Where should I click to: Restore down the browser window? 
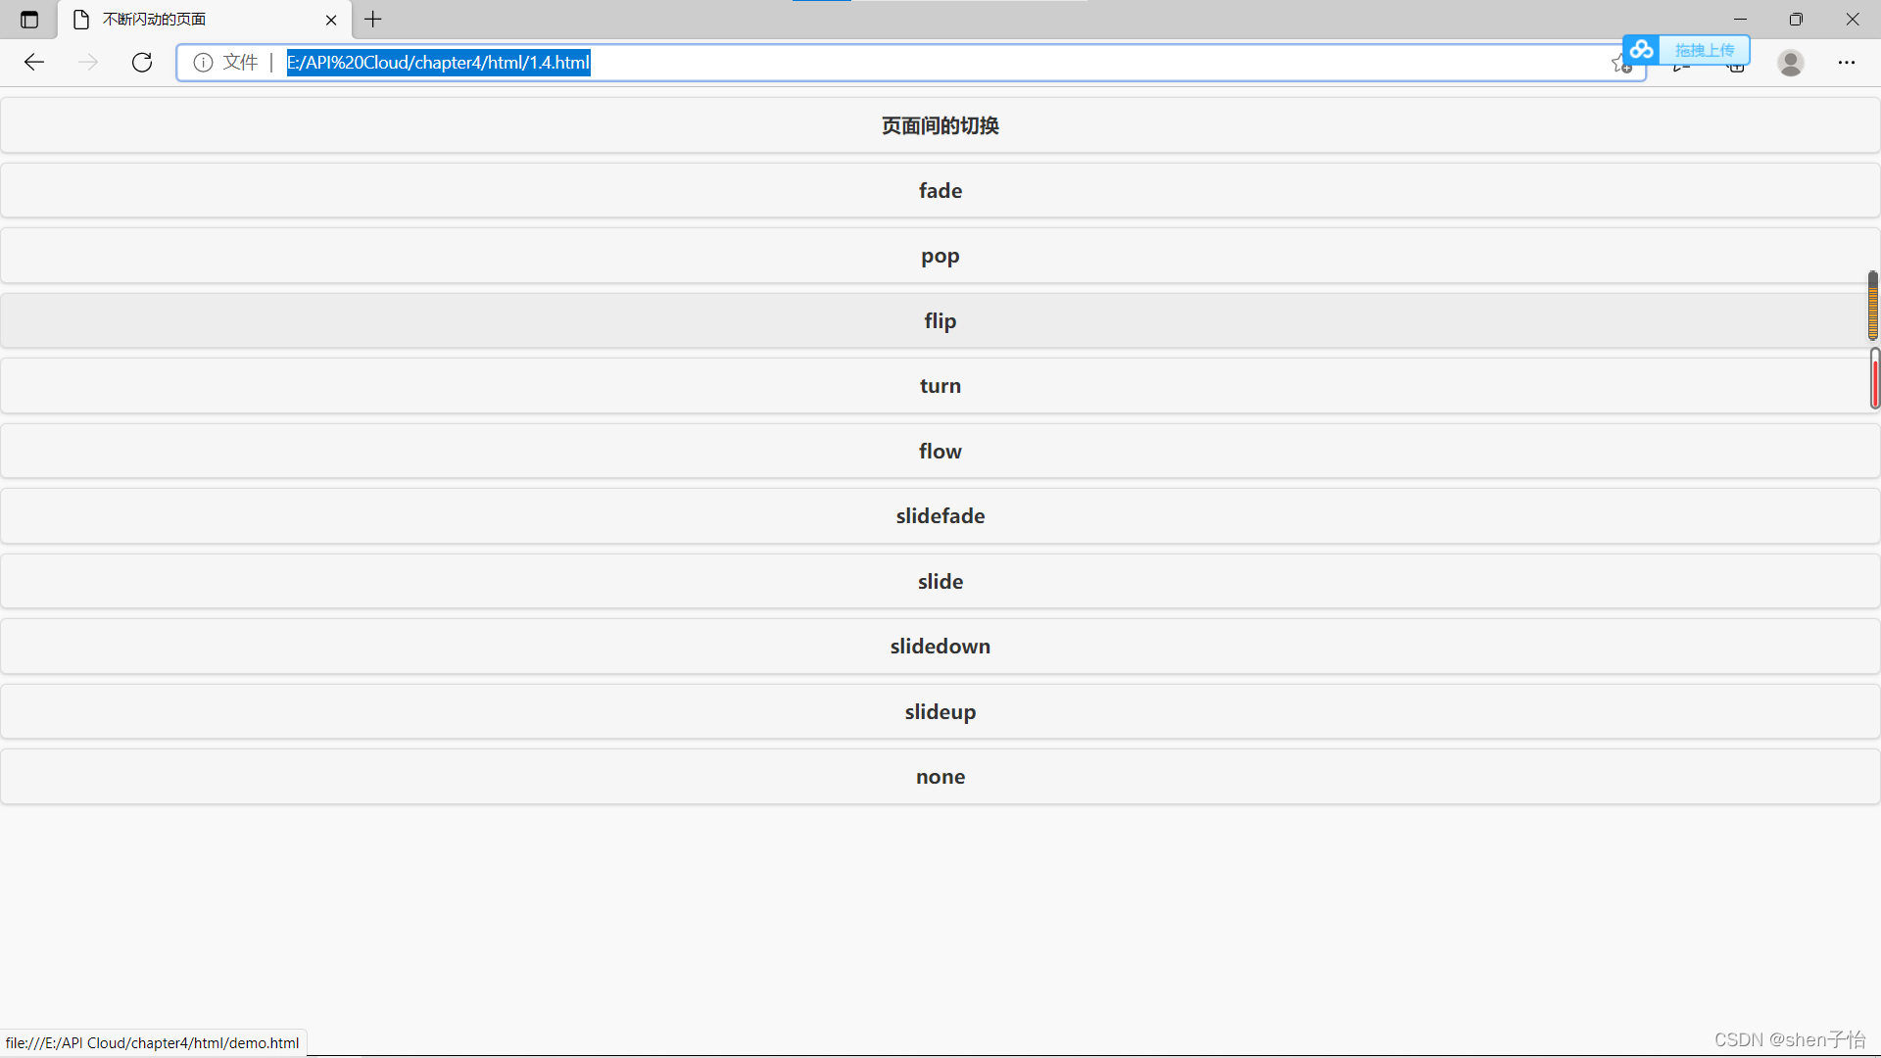click(1796, 20)
